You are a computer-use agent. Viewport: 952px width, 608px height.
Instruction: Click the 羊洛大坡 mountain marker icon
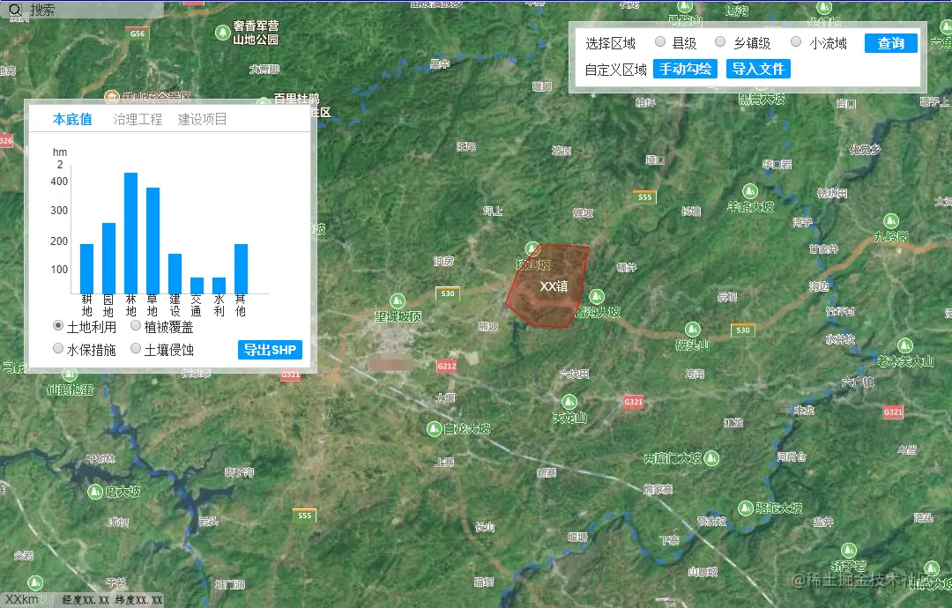(x=750, y=191)
